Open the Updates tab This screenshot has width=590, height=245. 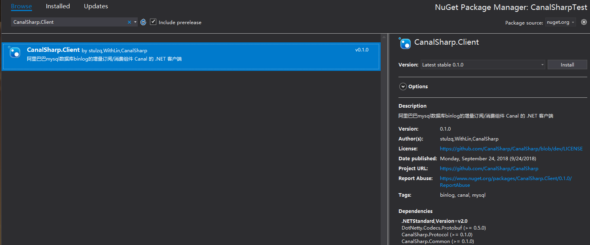click(x=96, y=6)
